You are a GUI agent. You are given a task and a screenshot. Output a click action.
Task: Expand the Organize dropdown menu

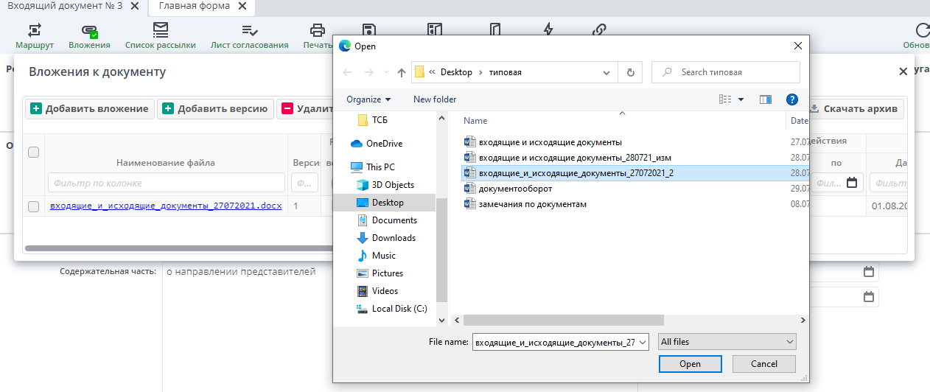click(x=368, y=99)
